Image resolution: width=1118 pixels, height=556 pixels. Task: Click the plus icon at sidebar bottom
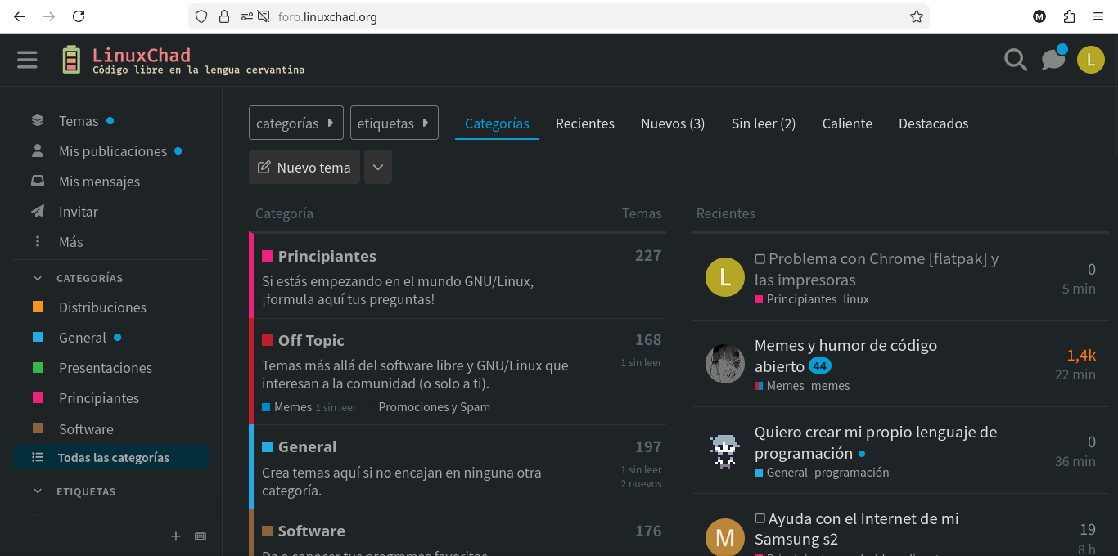tap(175, 536)
